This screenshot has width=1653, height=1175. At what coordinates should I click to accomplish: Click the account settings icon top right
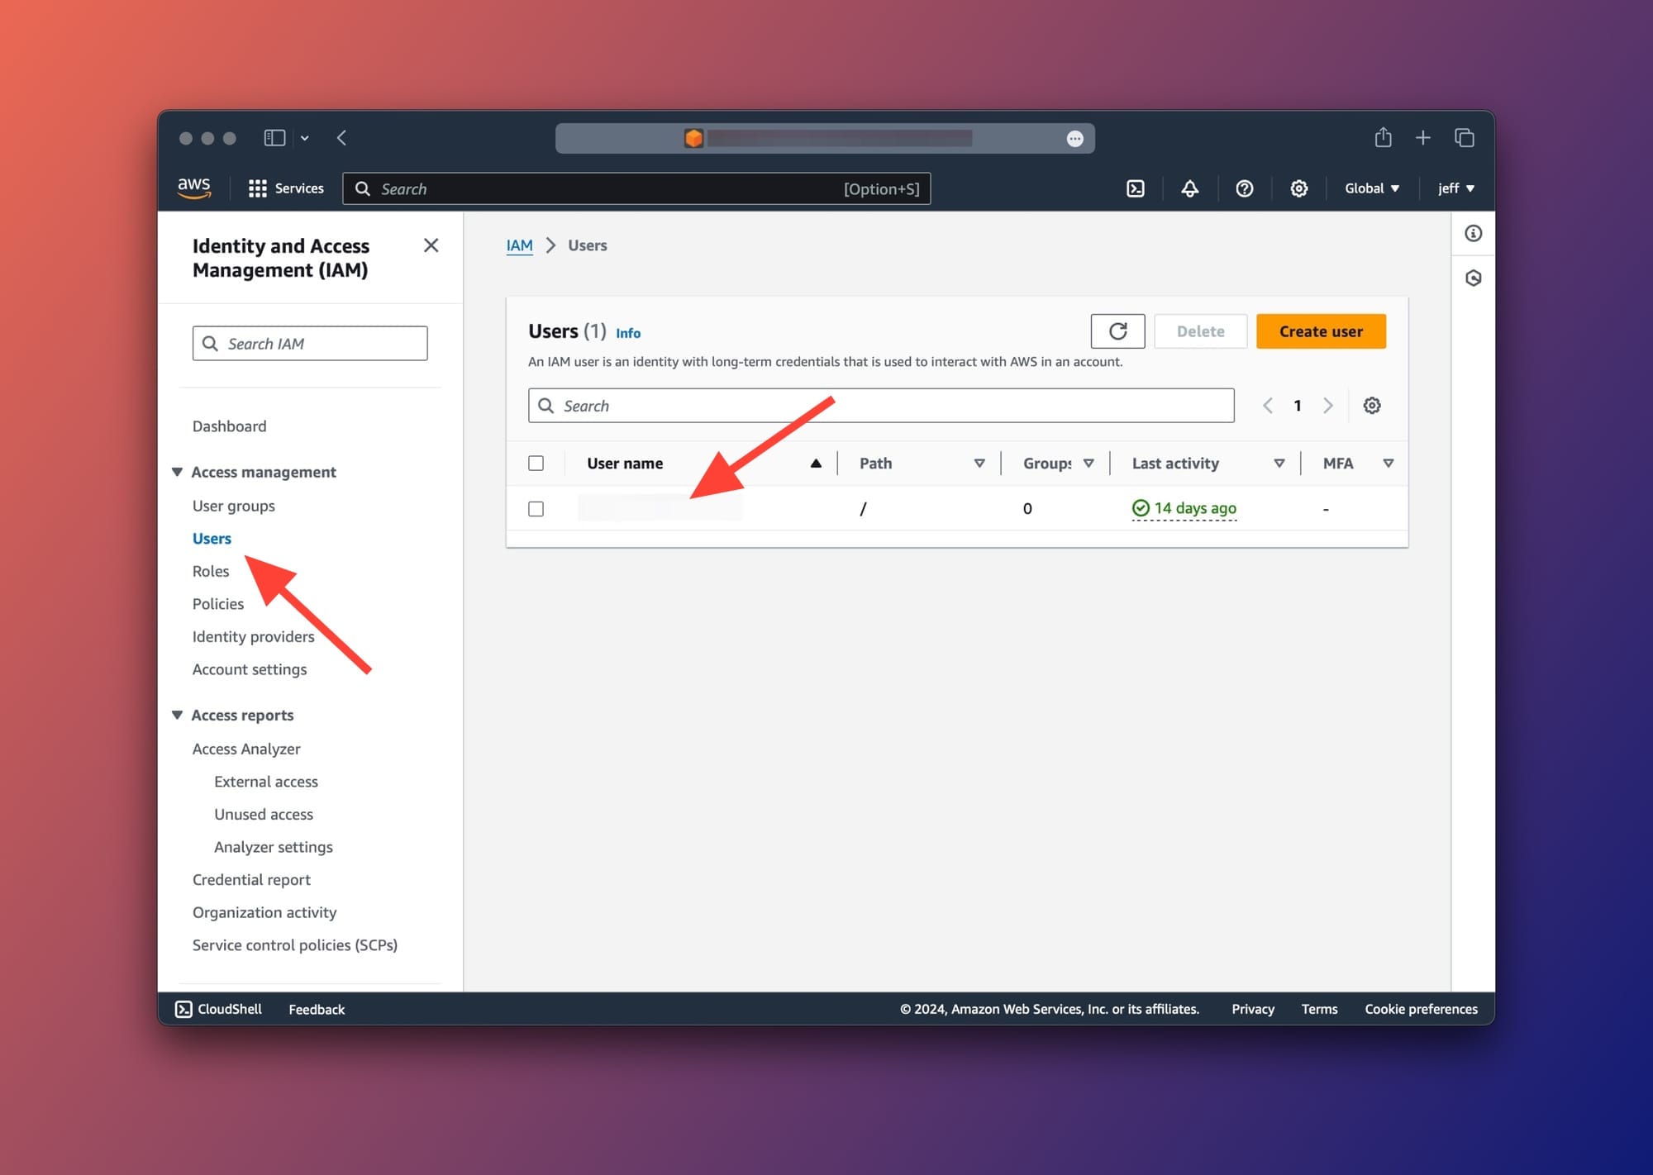1298,188
